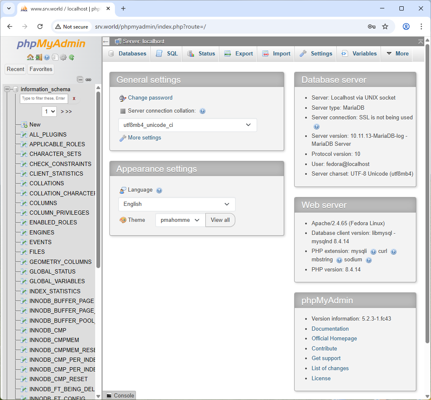The width and height of the screenshot is (431, 400).
Task: Click the Home icon in the navigation panel
Action: [x=30, y=58]
